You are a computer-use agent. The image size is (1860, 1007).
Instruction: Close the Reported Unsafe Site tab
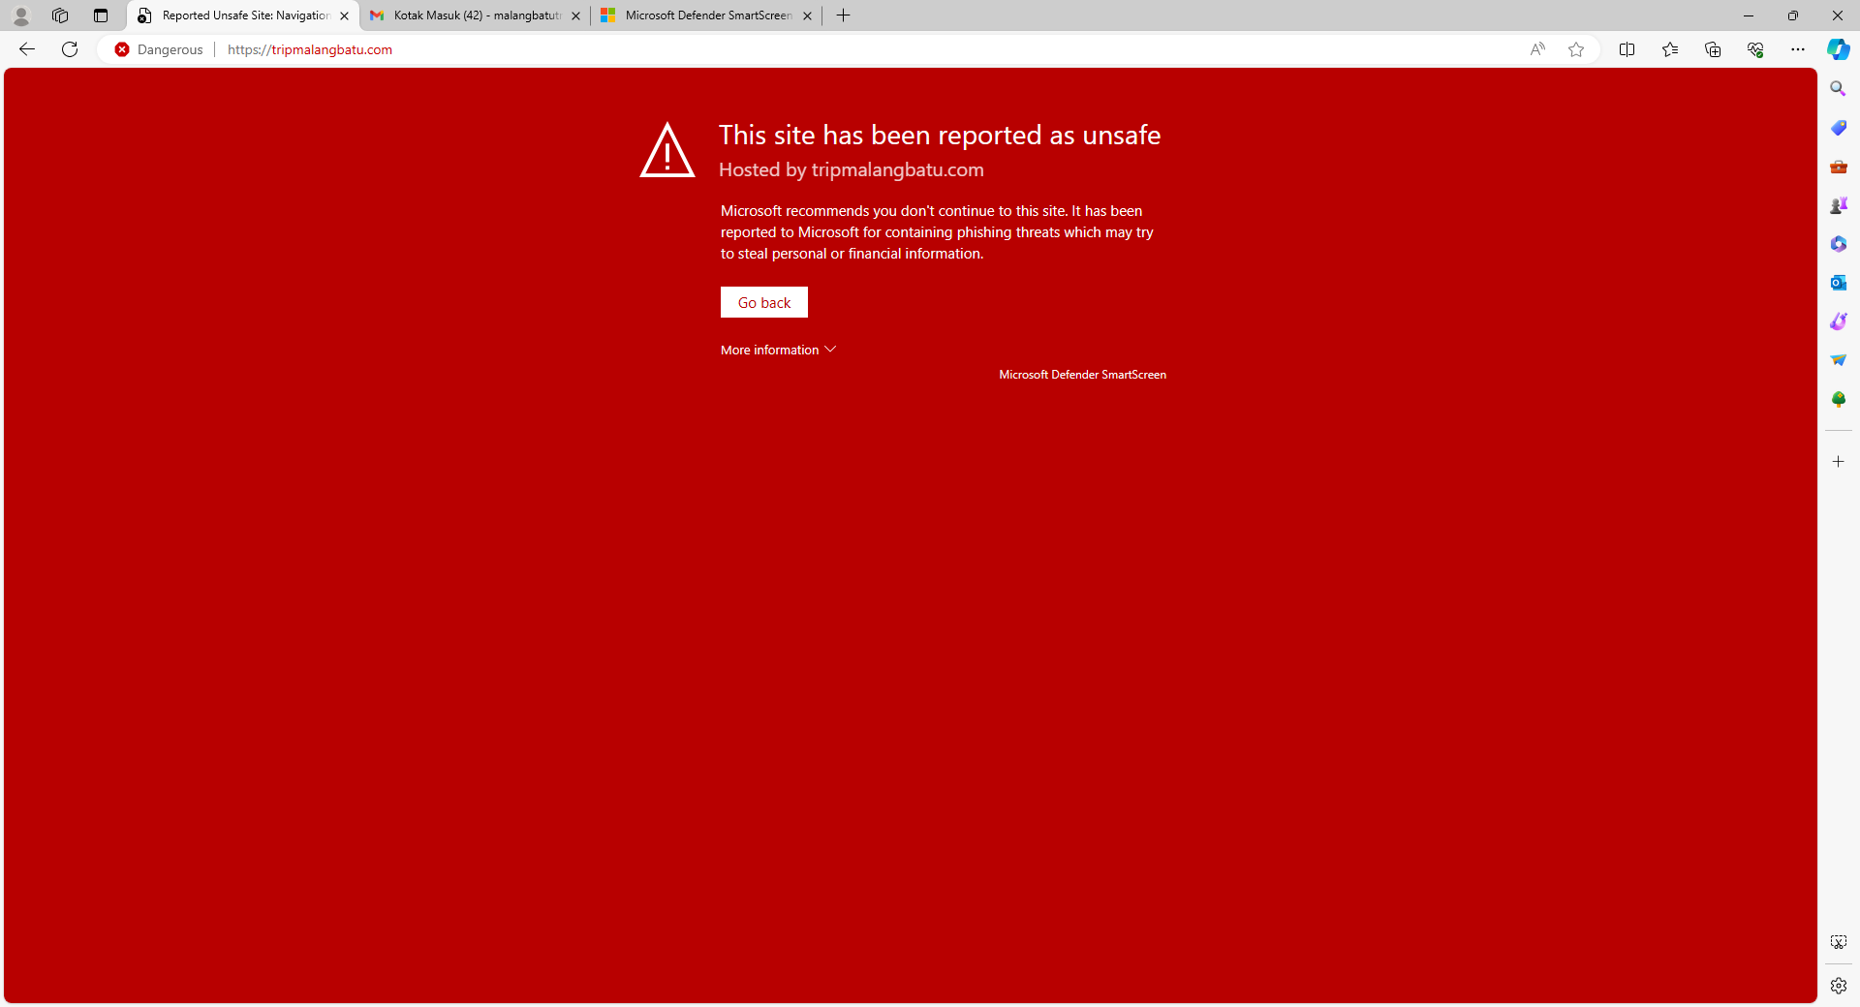[344, 15]
